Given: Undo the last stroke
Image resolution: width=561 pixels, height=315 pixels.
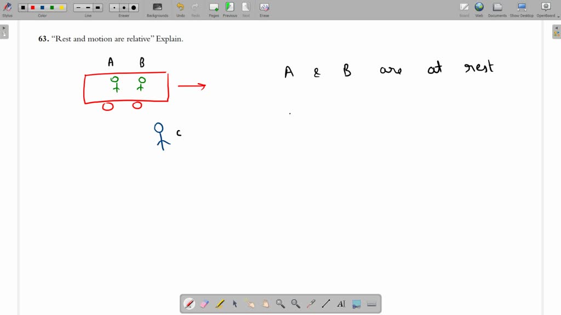Looking at the screenshot, I should point(180,8).
